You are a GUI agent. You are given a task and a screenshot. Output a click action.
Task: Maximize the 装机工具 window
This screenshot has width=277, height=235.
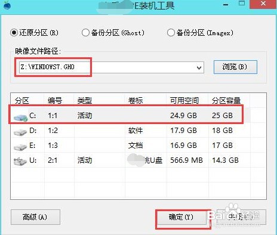(x=242, y=4)
